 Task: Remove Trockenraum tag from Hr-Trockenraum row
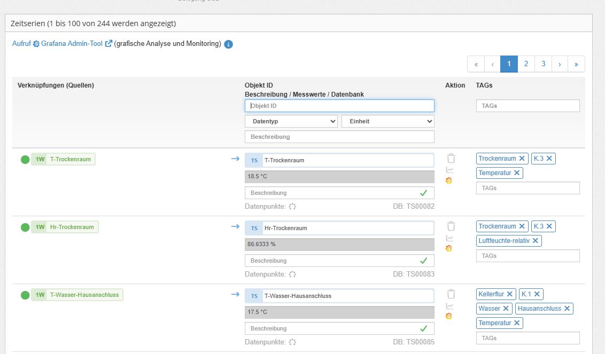point(522,226)
